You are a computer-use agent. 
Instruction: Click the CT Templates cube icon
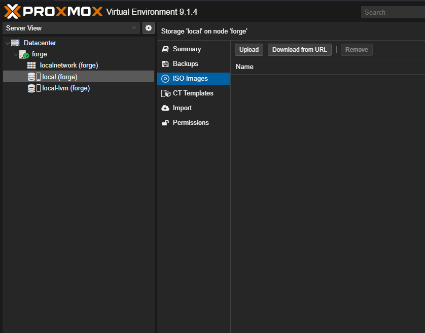tap(165, 93)
